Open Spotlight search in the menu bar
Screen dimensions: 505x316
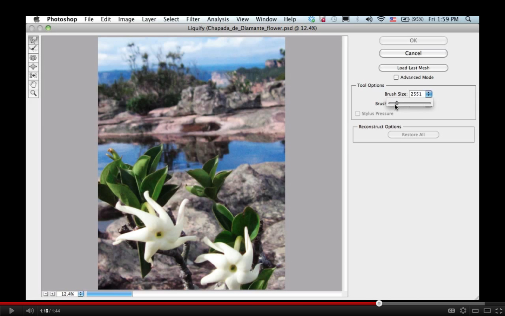coord(468,19)
